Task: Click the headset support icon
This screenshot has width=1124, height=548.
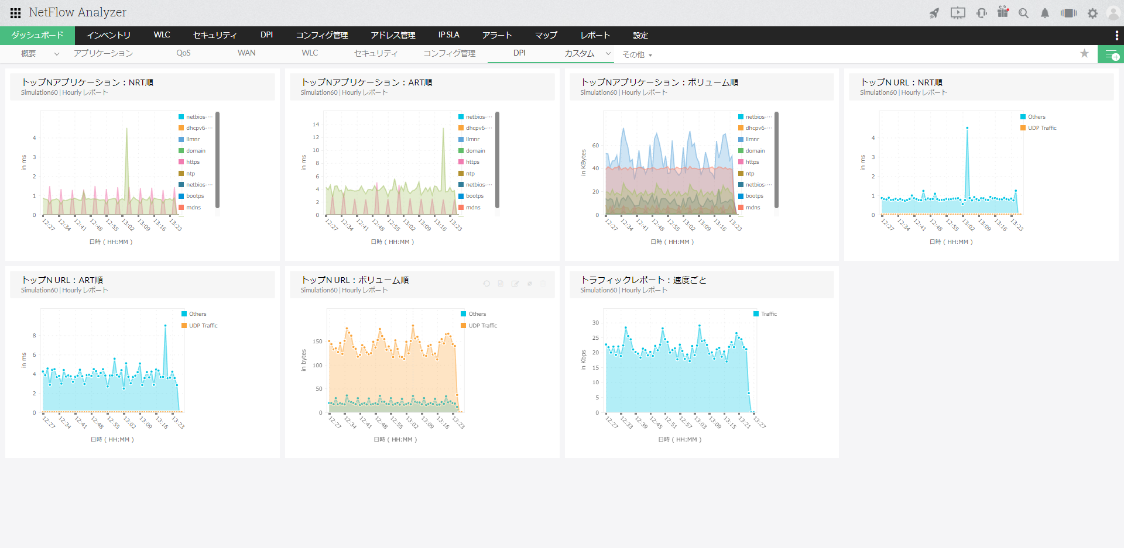Action: tap(982, 13)
